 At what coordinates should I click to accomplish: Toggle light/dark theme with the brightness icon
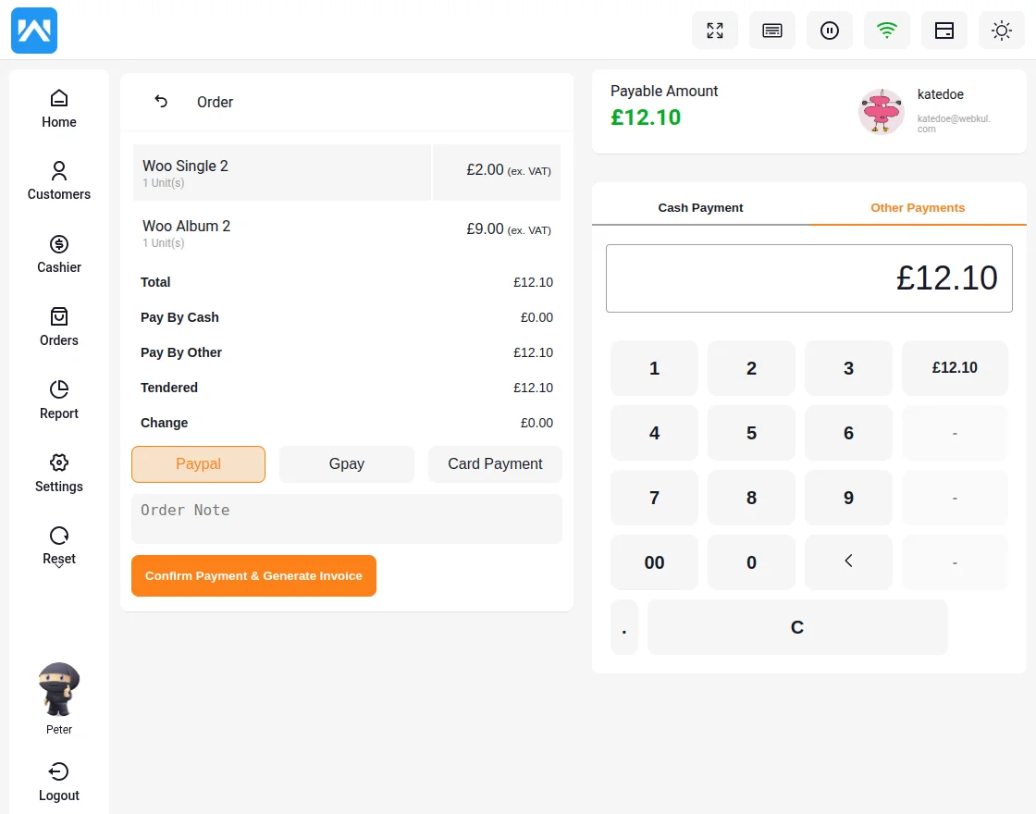[1001, 30]
